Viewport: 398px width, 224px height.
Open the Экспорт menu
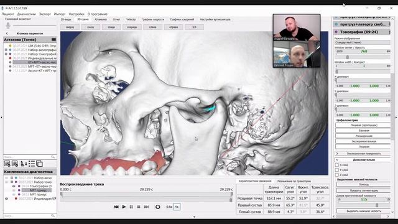tap(45, 14)
